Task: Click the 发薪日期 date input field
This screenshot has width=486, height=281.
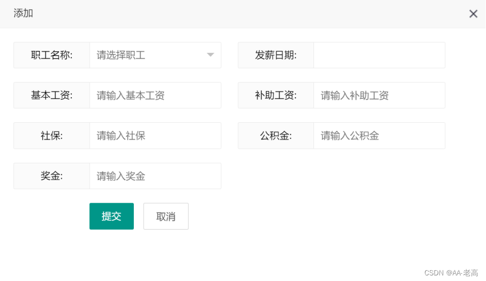Action: pos(379,55)
